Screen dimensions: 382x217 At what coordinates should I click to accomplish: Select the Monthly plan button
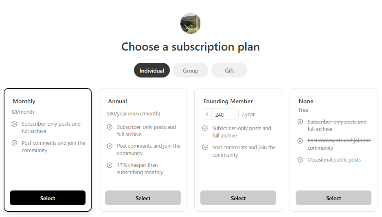coord(48,198)
